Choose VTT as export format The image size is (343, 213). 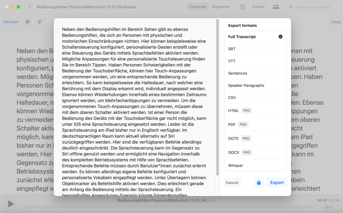255,61
